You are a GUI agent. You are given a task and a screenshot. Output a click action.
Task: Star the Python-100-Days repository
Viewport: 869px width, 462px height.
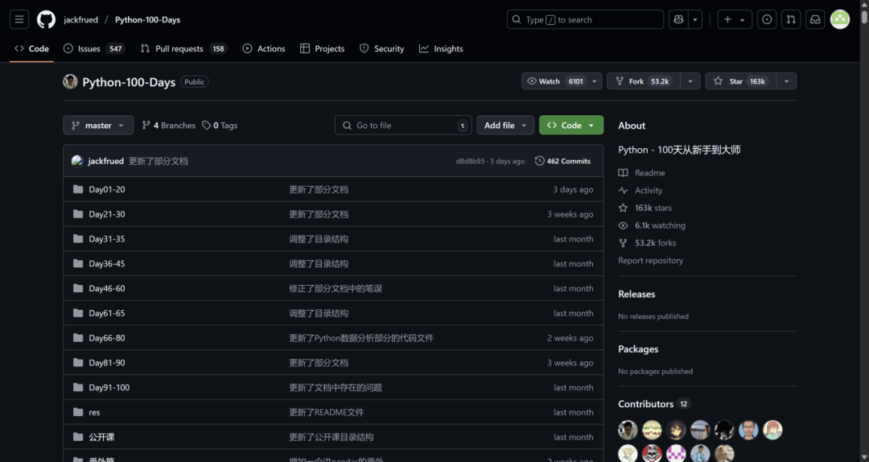pos(740,81)
